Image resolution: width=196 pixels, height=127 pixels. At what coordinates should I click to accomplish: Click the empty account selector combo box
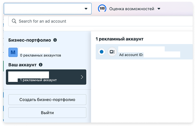(x=48, y=9)
